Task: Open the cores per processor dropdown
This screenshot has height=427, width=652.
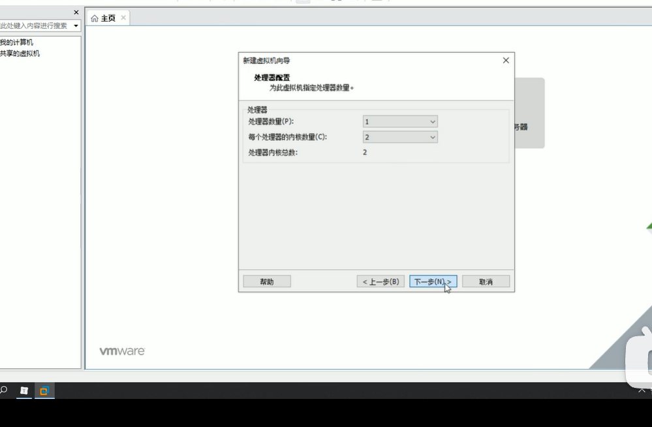Action: tap(400, 137)
